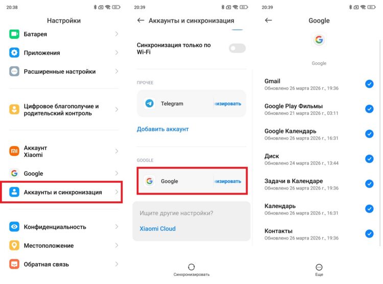The image size is (383, 284).
Task: Tap the Telegram paper-plane icon
Action: click(x=150, y=103)
